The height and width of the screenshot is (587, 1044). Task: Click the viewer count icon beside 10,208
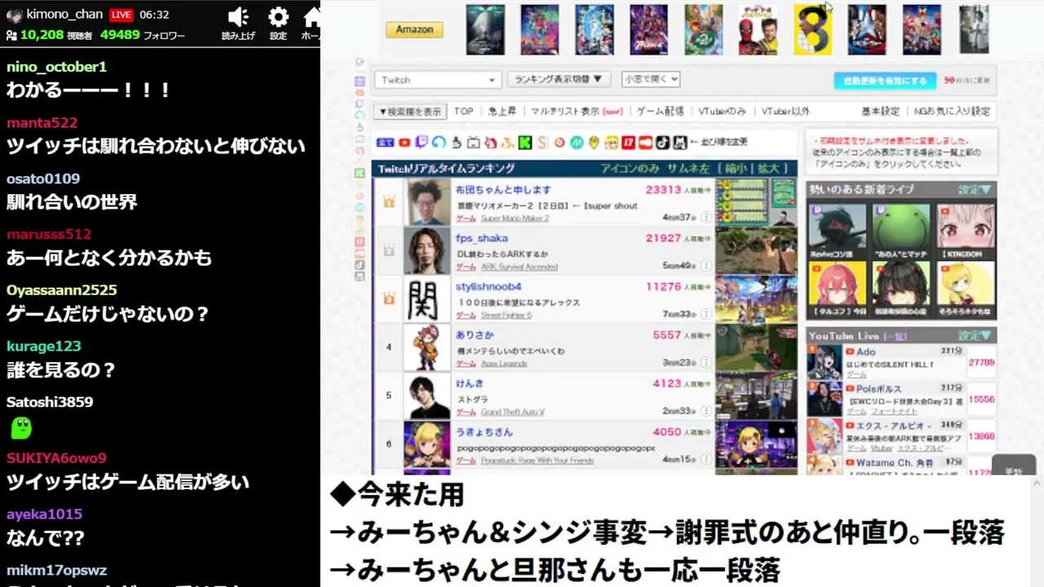click(11, 35)
